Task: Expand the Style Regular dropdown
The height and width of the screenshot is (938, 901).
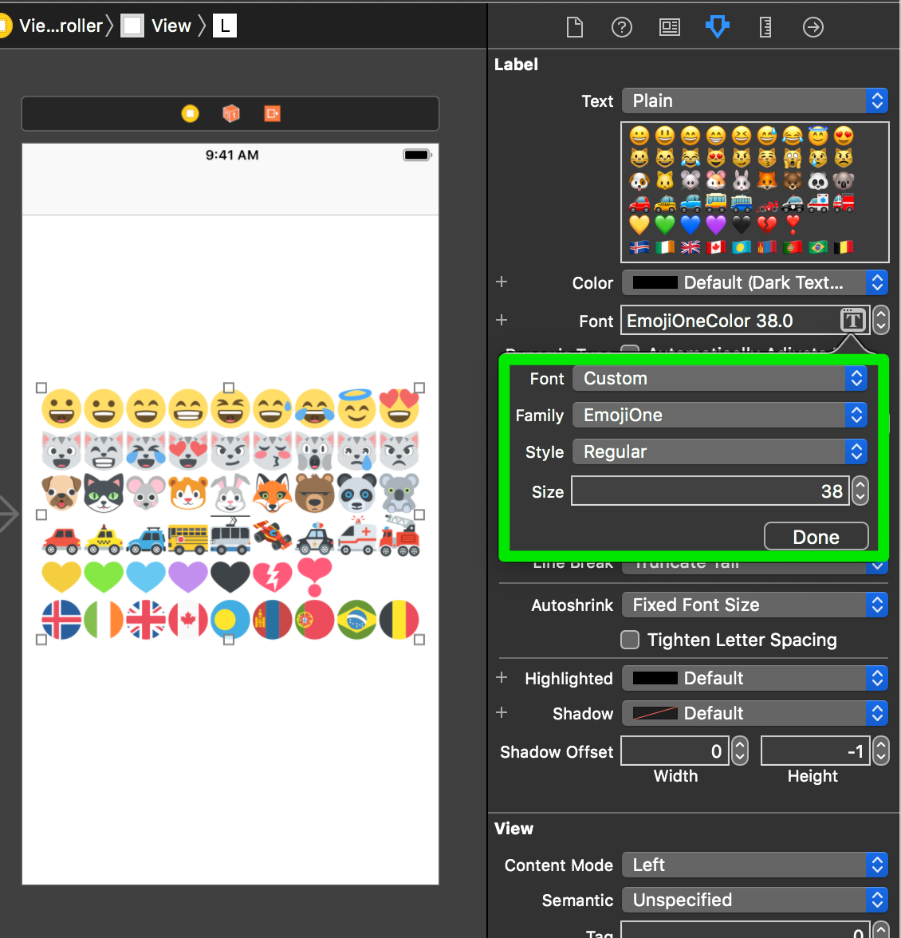Action: 718,451
